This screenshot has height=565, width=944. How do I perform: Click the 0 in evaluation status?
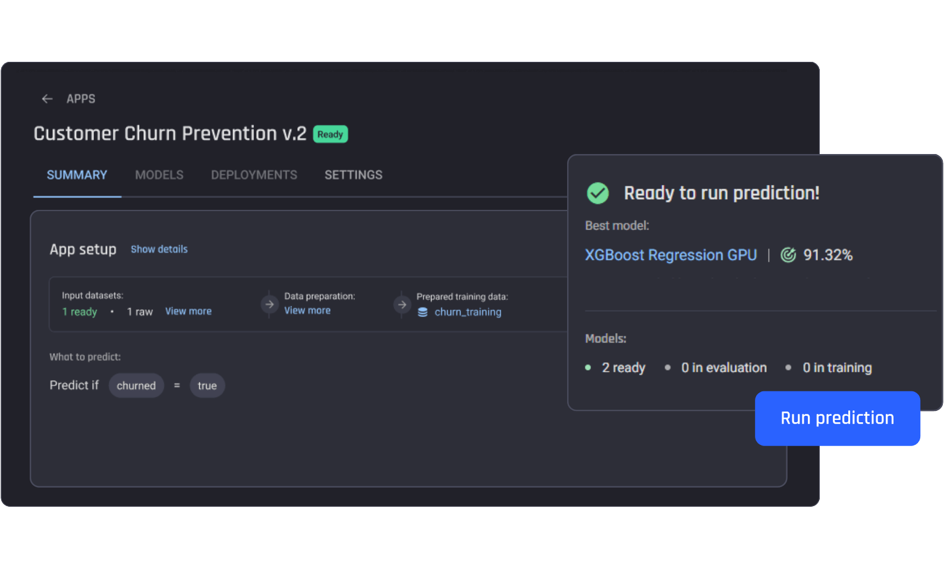(724, 368)
